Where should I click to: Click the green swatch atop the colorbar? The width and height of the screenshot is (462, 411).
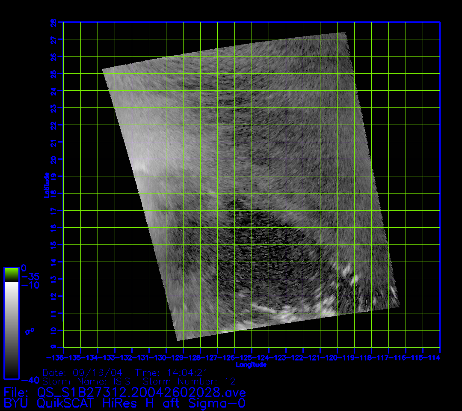(x=11, y=274)
